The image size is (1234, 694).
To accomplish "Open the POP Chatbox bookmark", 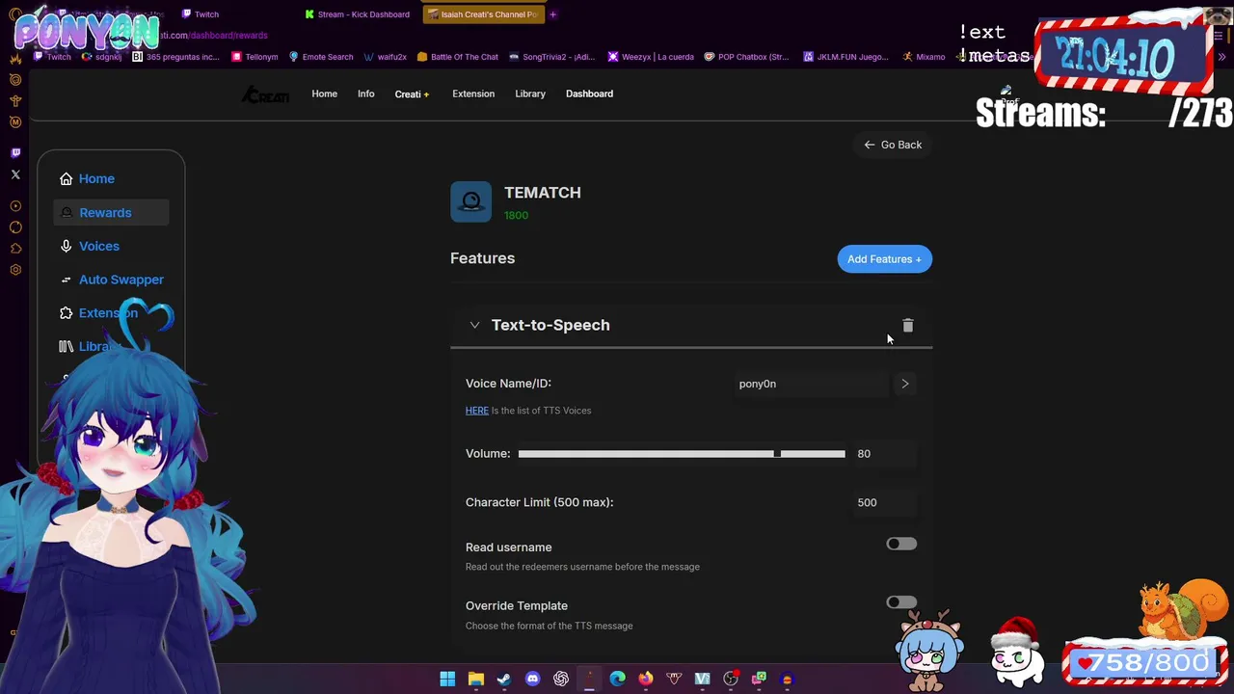I will tap(747, 57).
